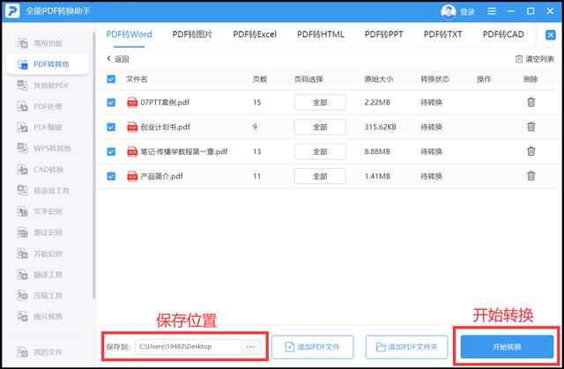
Task: Delete 创业计划书.pdf with its trash icon
Action: pos(531,127)
